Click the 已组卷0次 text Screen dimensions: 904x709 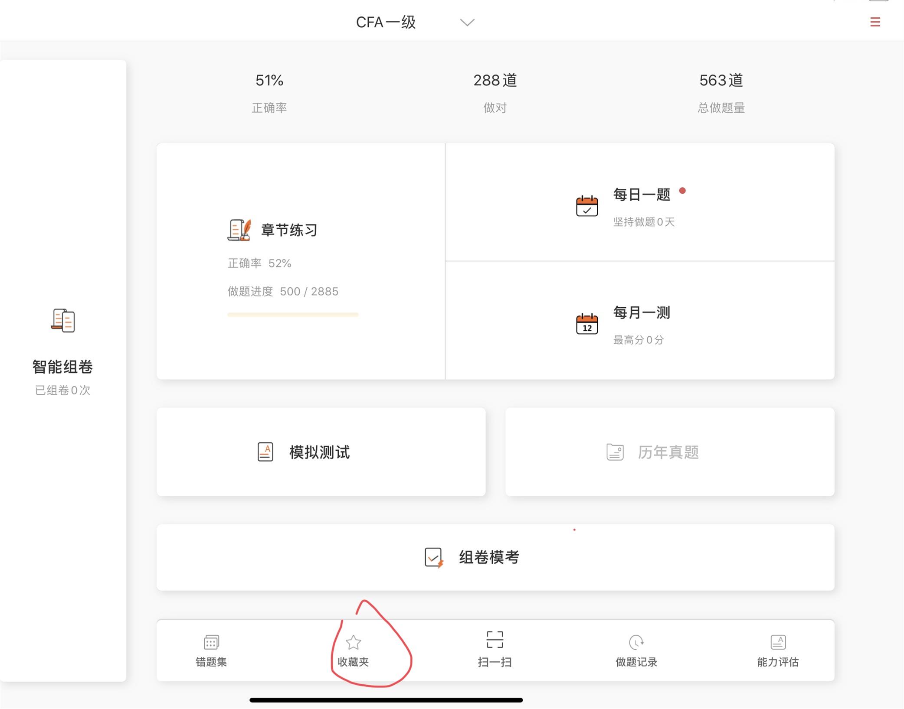point(62,390)
